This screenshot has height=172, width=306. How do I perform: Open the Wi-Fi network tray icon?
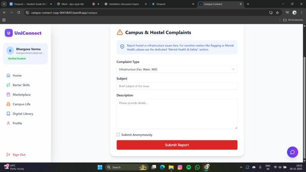click(x=275, y=167)
